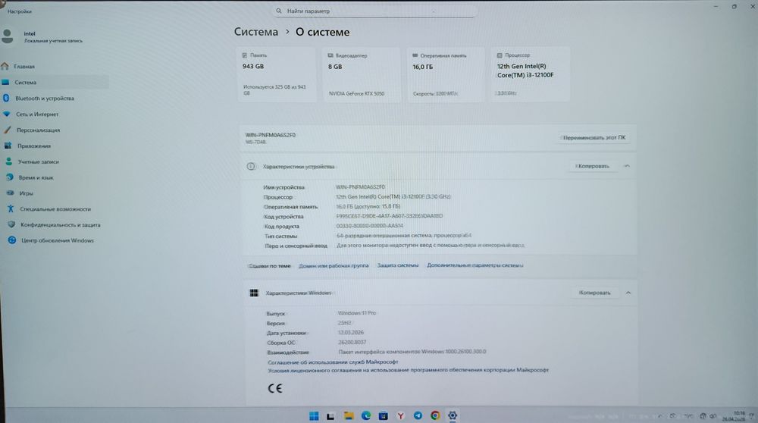Click Windows logo beside Характеристики Windows
Screen dimensions: 758x423
(254, 293)
